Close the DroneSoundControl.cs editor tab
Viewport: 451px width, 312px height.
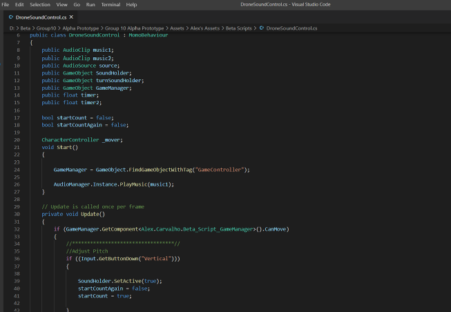coord(70,17)
